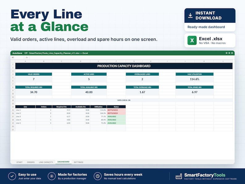The image size is (245, 184).
Task: Click the Excel .xlsx badge
Action: [210, 40]
